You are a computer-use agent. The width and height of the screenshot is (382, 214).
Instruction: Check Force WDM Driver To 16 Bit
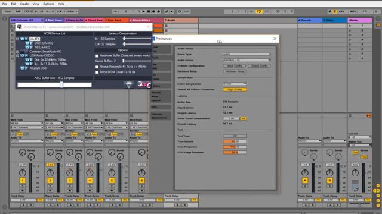click(97, 73)
